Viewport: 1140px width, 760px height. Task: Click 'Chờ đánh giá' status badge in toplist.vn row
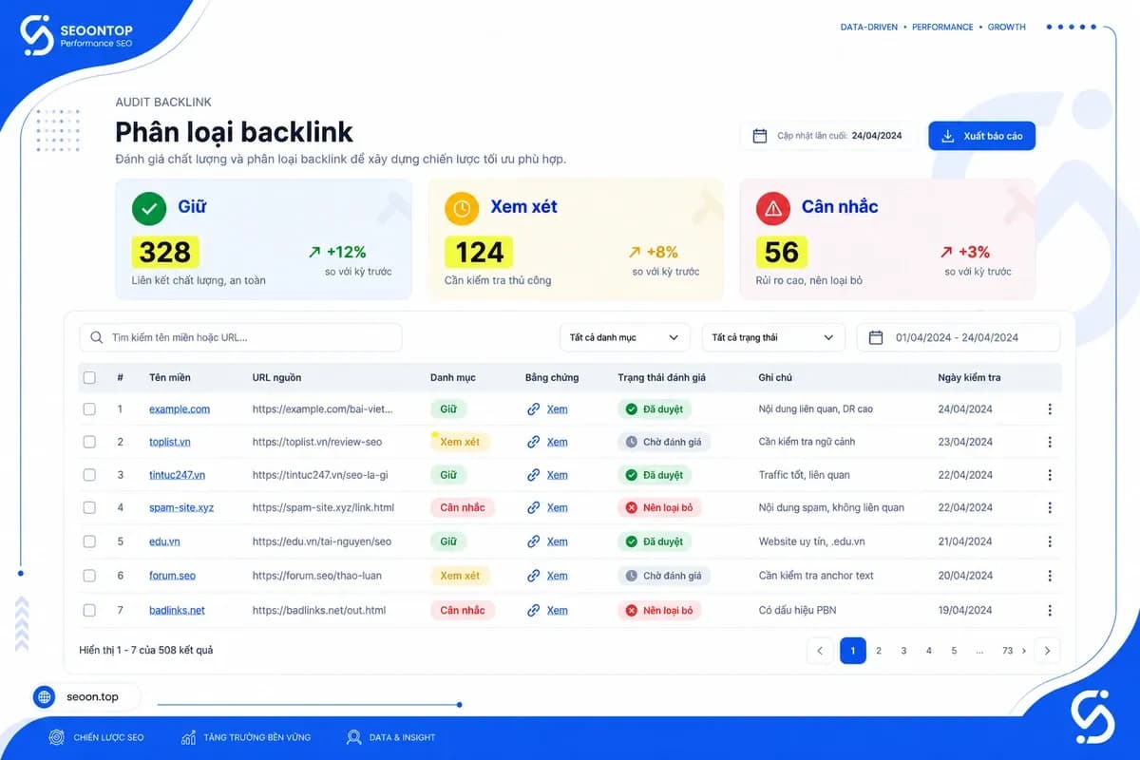click(664, 442)
